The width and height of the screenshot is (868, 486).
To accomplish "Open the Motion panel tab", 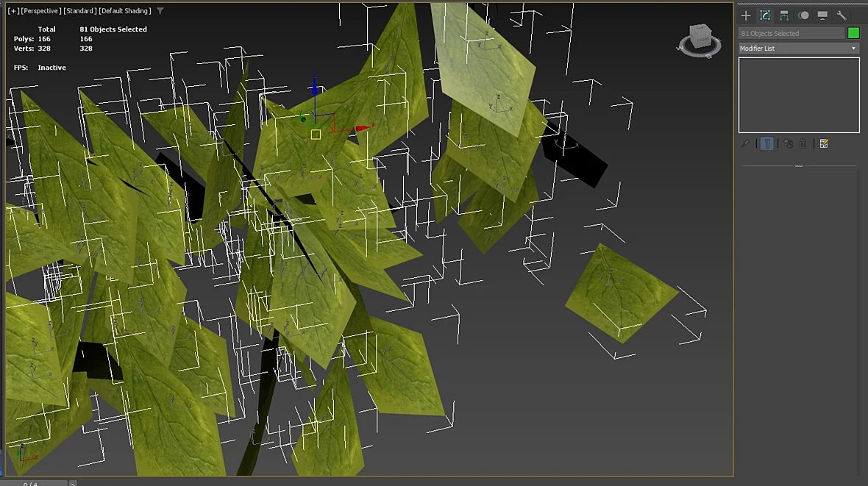I will [803, 15].
